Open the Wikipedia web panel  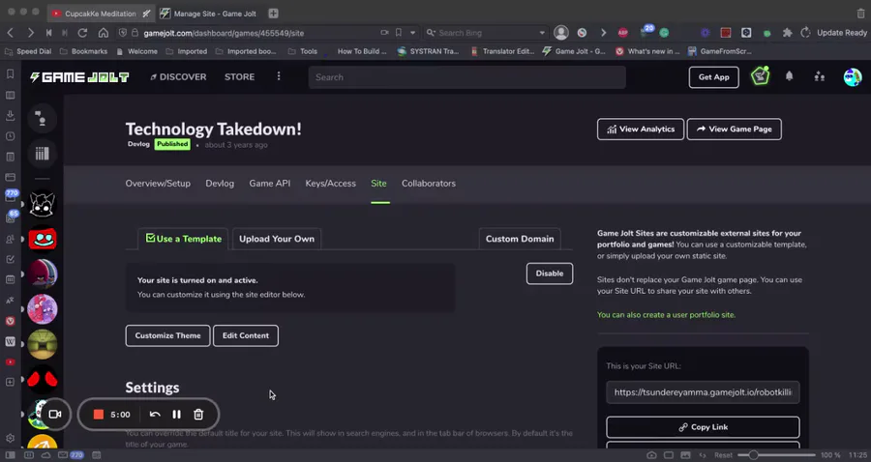(x=10, y=341)
